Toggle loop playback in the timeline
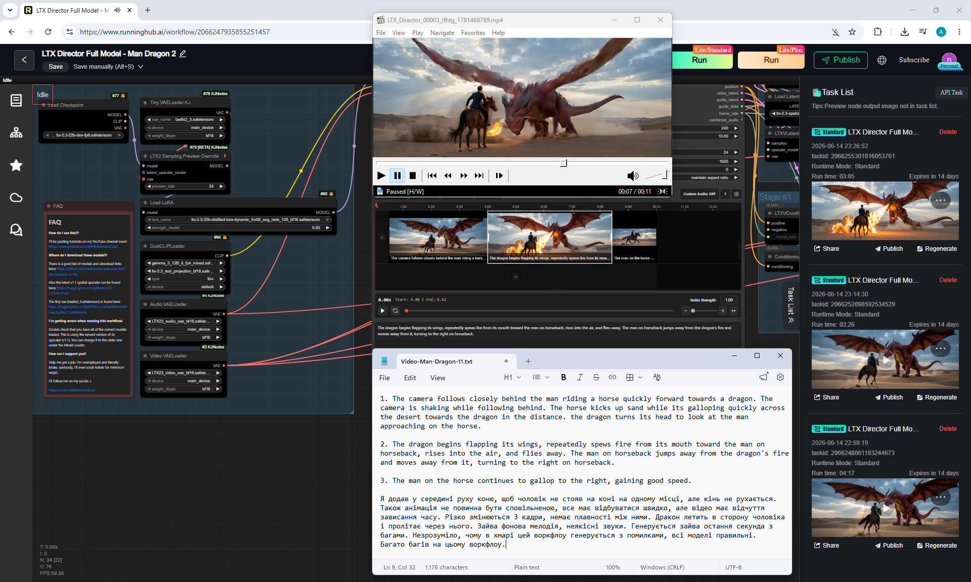 [x=395, y=311]
